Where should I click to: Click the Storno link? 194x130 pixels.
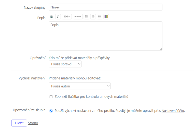(x=33, y=123)
